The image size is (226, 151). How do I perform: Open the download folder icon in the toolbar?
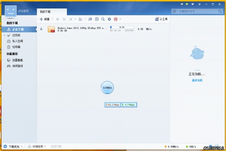(x=80, y=19)
